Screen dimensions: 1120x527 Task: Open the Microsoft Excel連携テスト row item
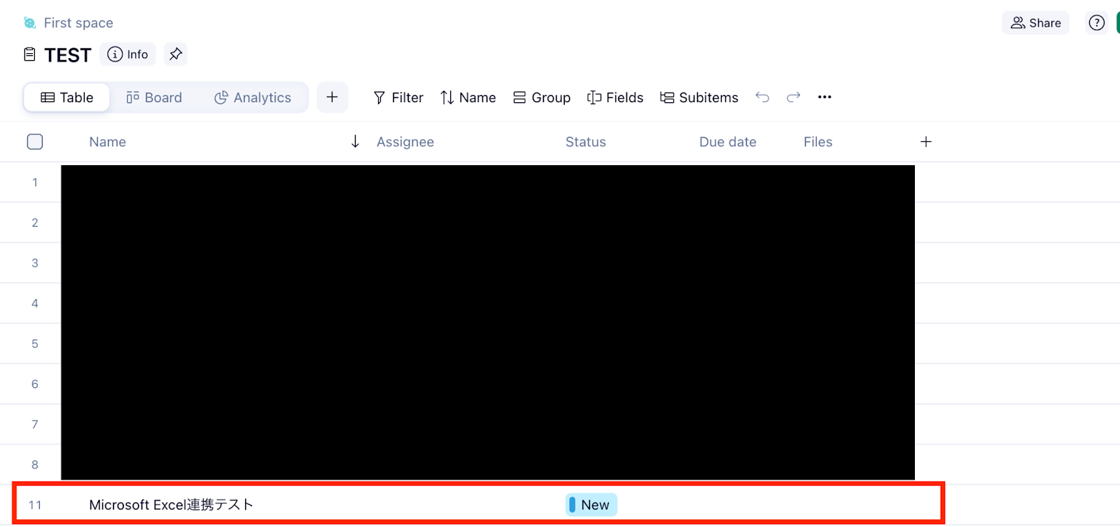click(171, 505)
